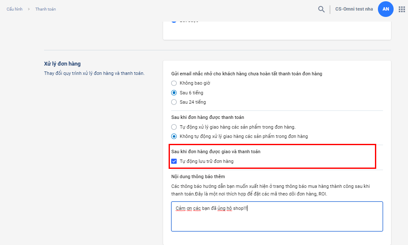
Task: Open the apps grid menu icon
Action: pyautogui.click(x=402, y=9)
